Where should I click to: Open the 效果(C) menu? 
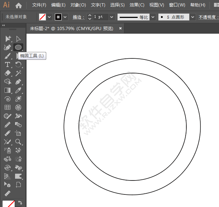click(x=137, y=5)
